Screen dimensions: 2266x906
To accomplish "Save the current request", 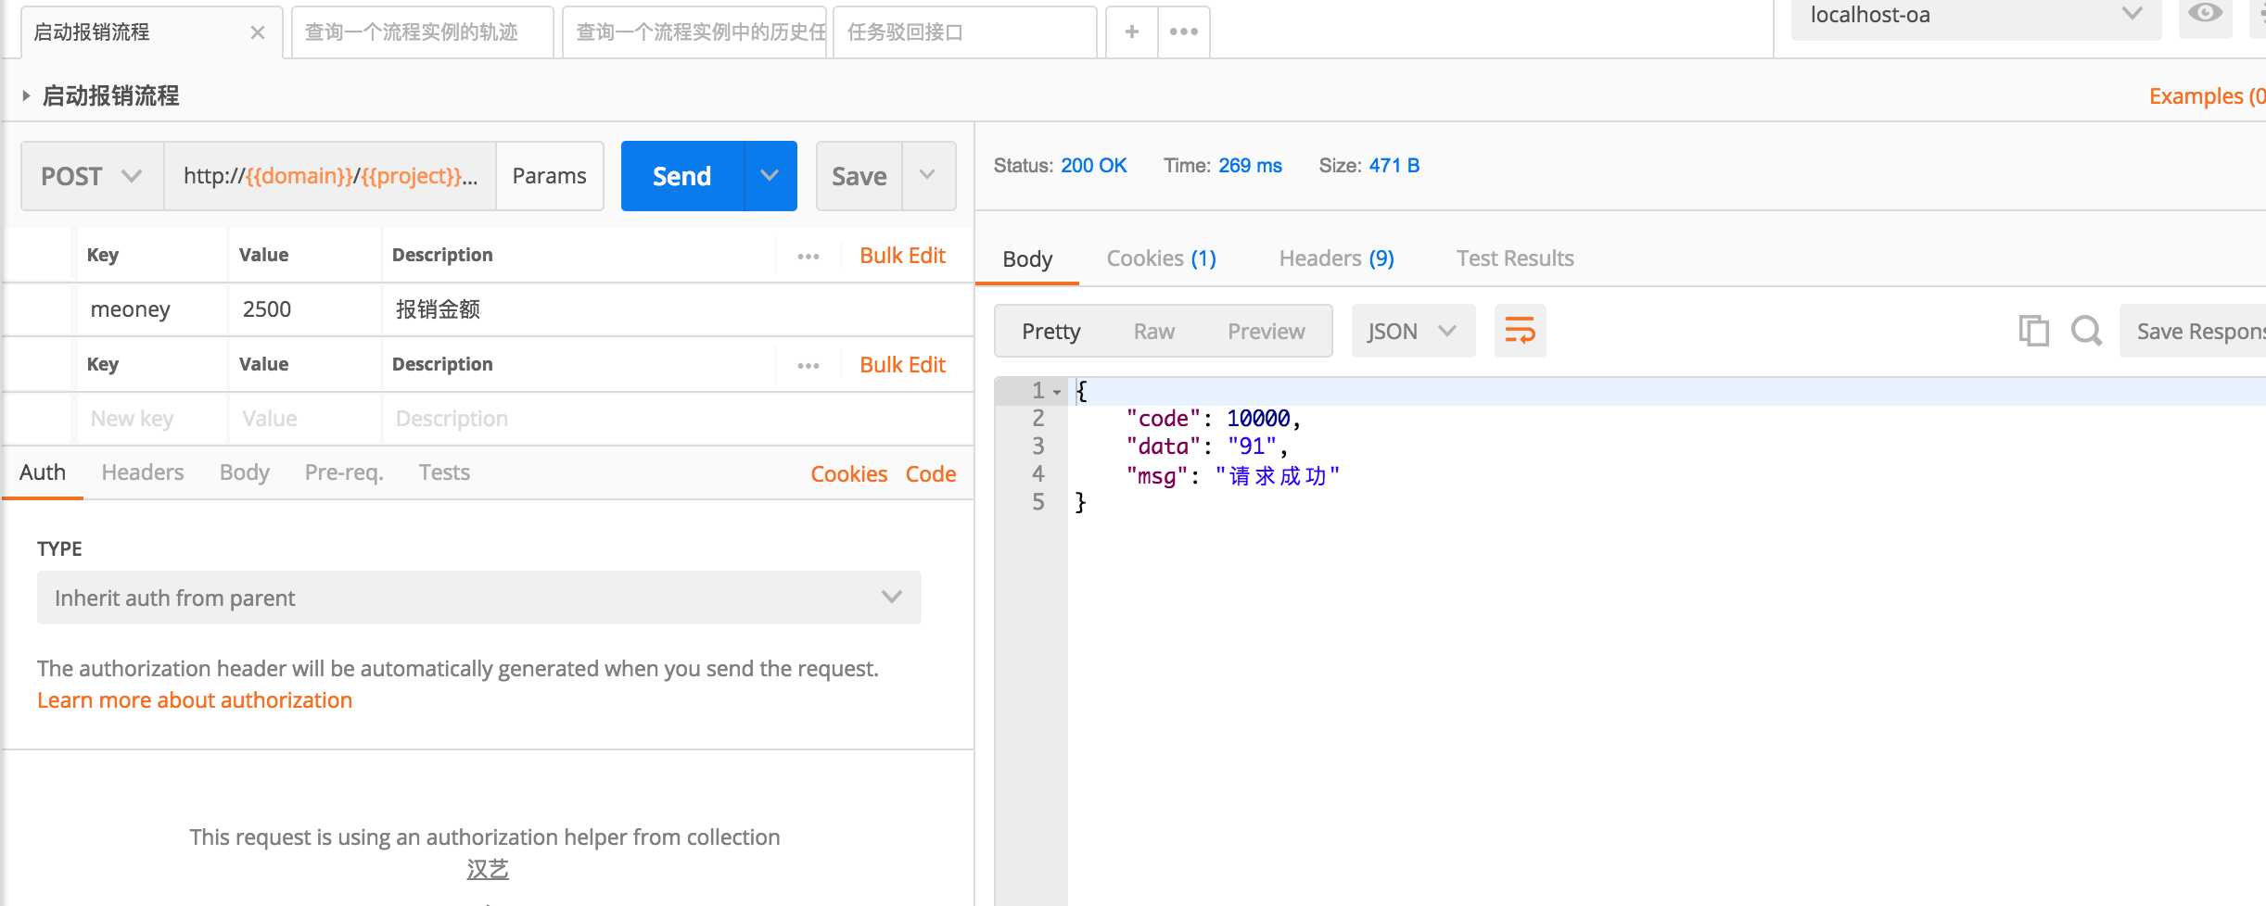I will pos(859,176).
